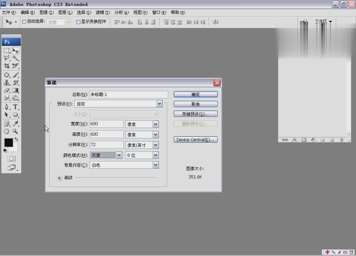This screenshot has height=256, width=356.
Task: Select the Brush tool
Action: pos(15,75)
